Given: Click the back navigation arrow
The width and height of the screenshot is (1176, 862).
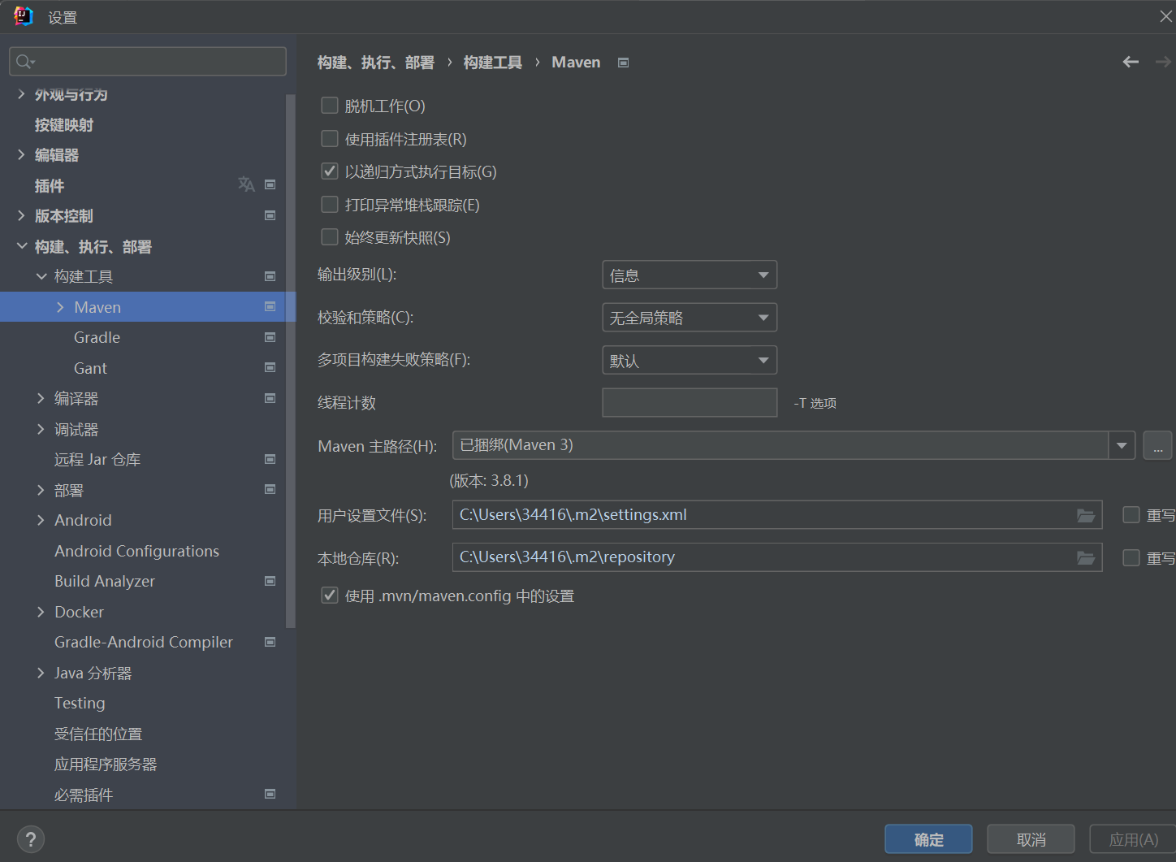Looking at the screenshot, I should (x=1131, y=62).
